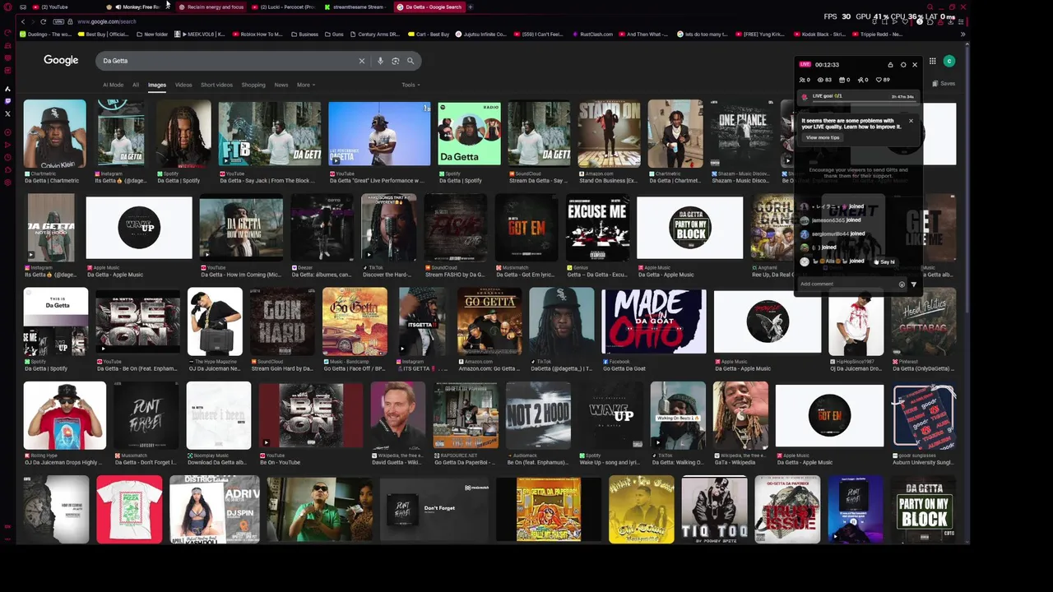Dismiss the LIVE quality warning
1053x592 pixels.
click(911, 121)
